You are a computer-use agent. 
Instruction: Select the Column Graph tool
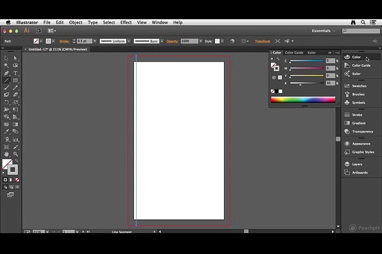(x=15, y=139)
